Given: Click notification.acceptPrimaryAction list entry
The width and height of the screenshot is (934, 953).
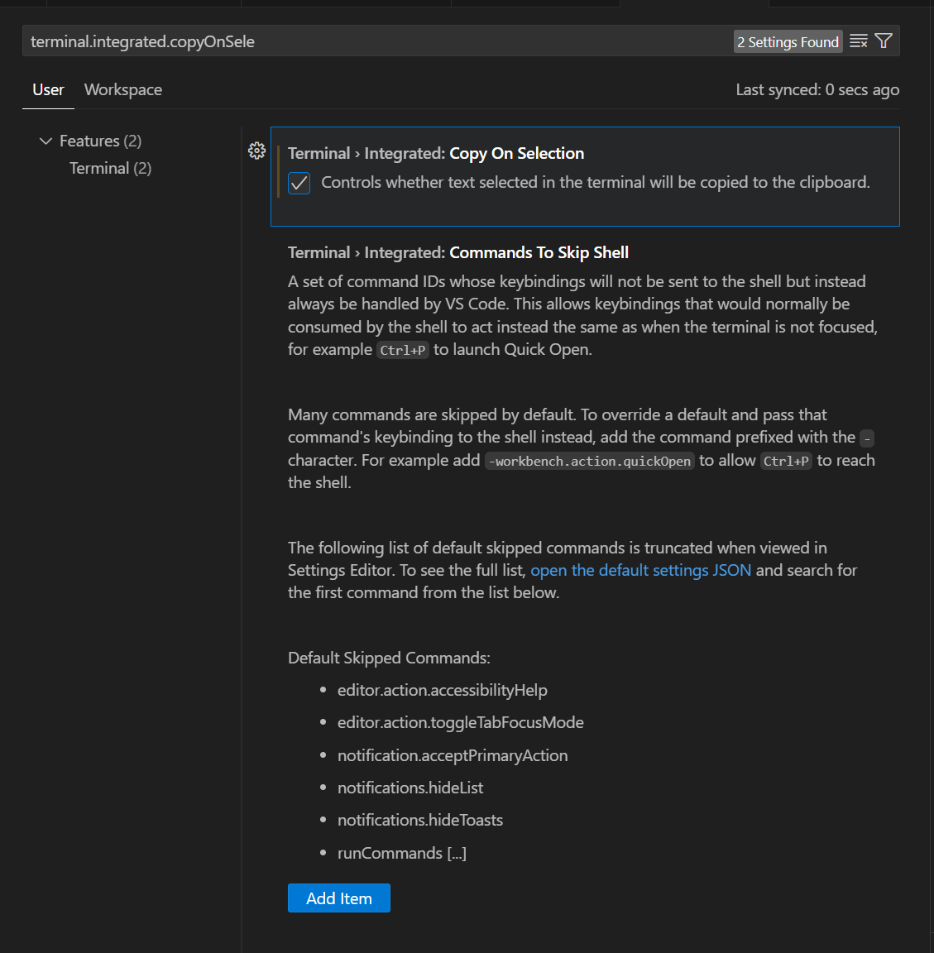Looking at the screenshot, I should (453, 755).
